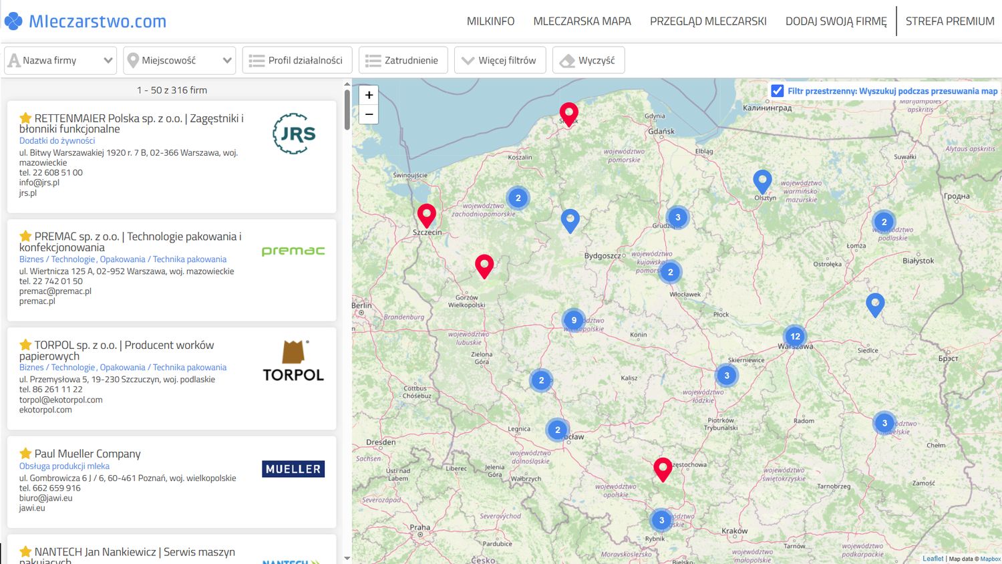Open the cluster marker showing 9 firms
The width and height of the screenshot is (1002, 564).
coord(573,320)
